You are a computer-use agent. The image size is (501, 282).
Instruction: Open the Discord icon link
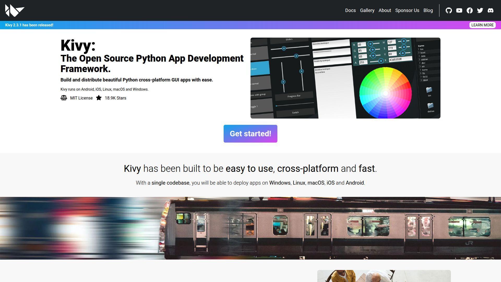pos(490,10)
